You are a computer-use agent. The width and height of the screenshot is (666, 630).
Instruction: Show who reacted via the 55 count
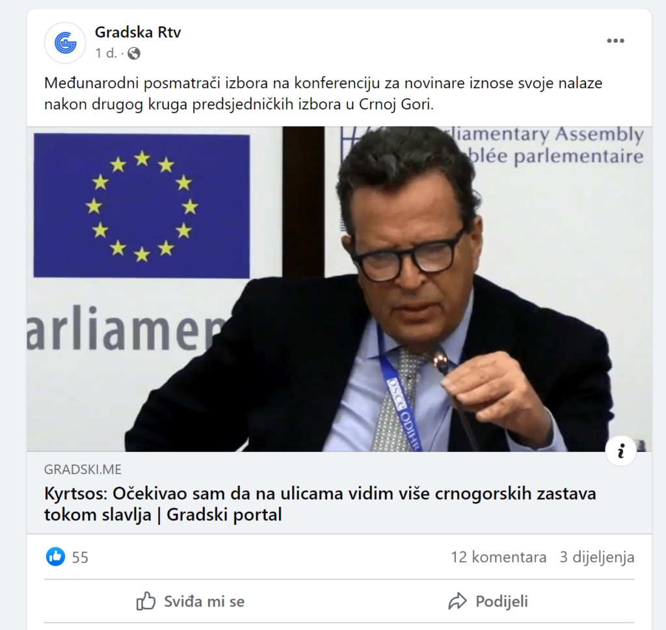click(x=80, y=557)
